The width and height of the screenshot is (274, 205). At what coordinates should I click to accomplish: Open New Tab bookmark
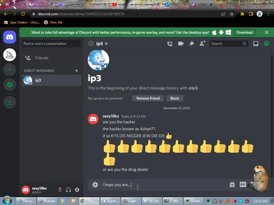[x=53, y=22]
